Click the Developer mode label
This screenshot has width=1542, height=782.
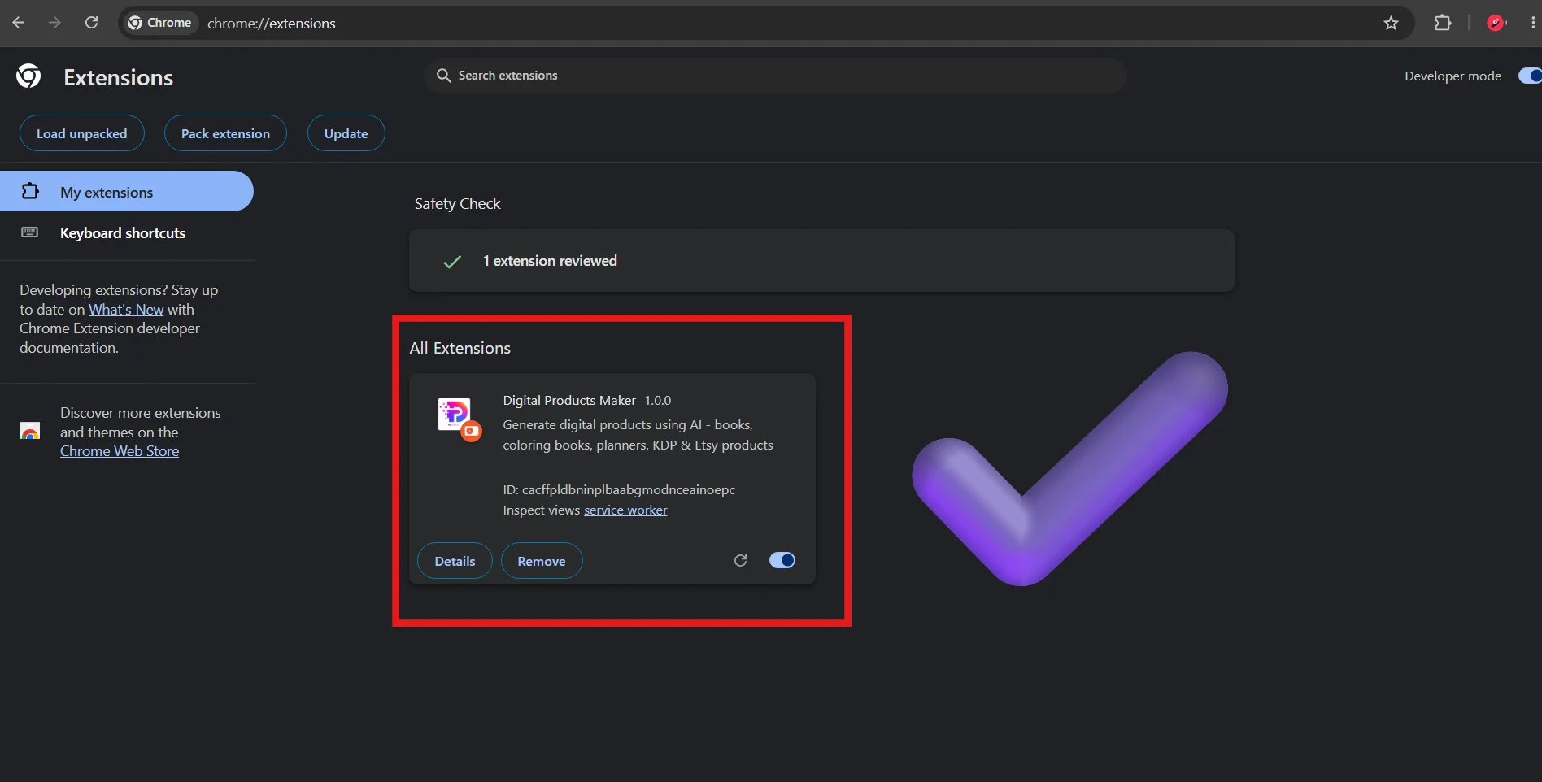click(1453, 76)
